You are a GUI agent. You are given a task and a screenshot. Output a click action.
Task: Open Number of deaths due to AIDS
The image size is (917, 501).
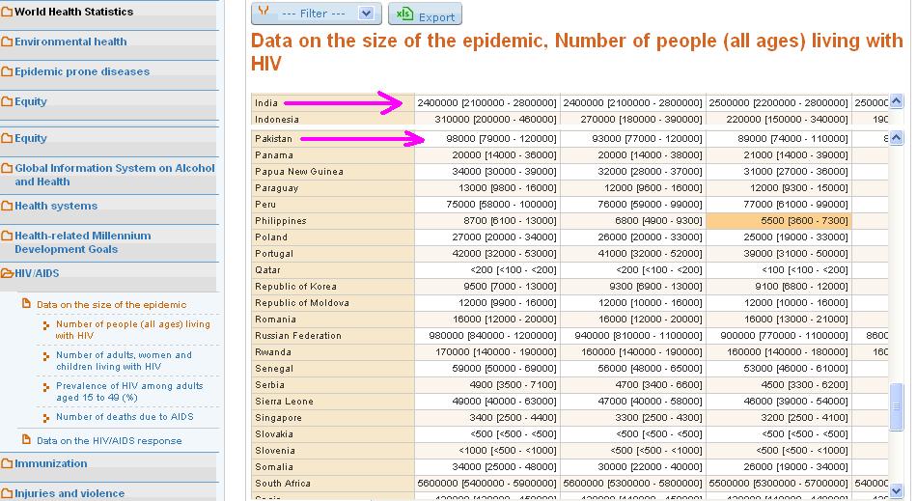pos(124,417)
